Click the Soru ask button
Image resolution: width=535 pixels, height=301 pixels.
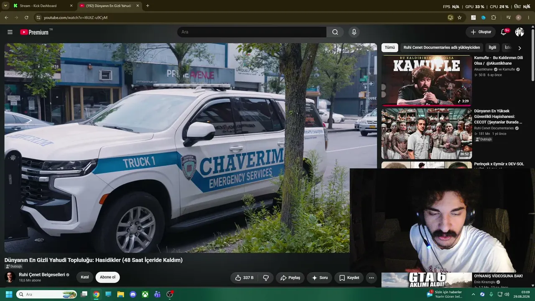tap(320, 278)
